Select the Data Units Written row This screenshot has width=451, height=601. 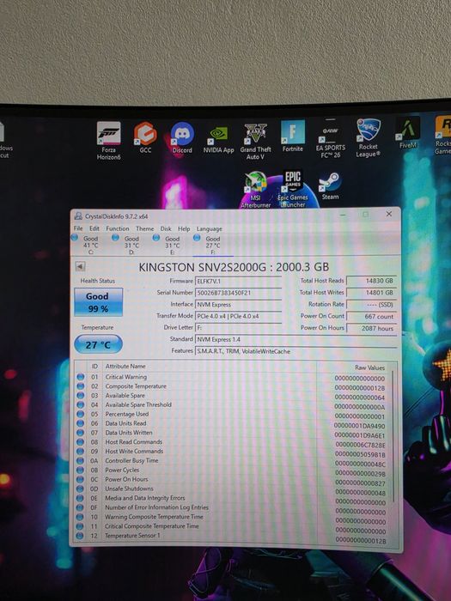tap(232, 433)
